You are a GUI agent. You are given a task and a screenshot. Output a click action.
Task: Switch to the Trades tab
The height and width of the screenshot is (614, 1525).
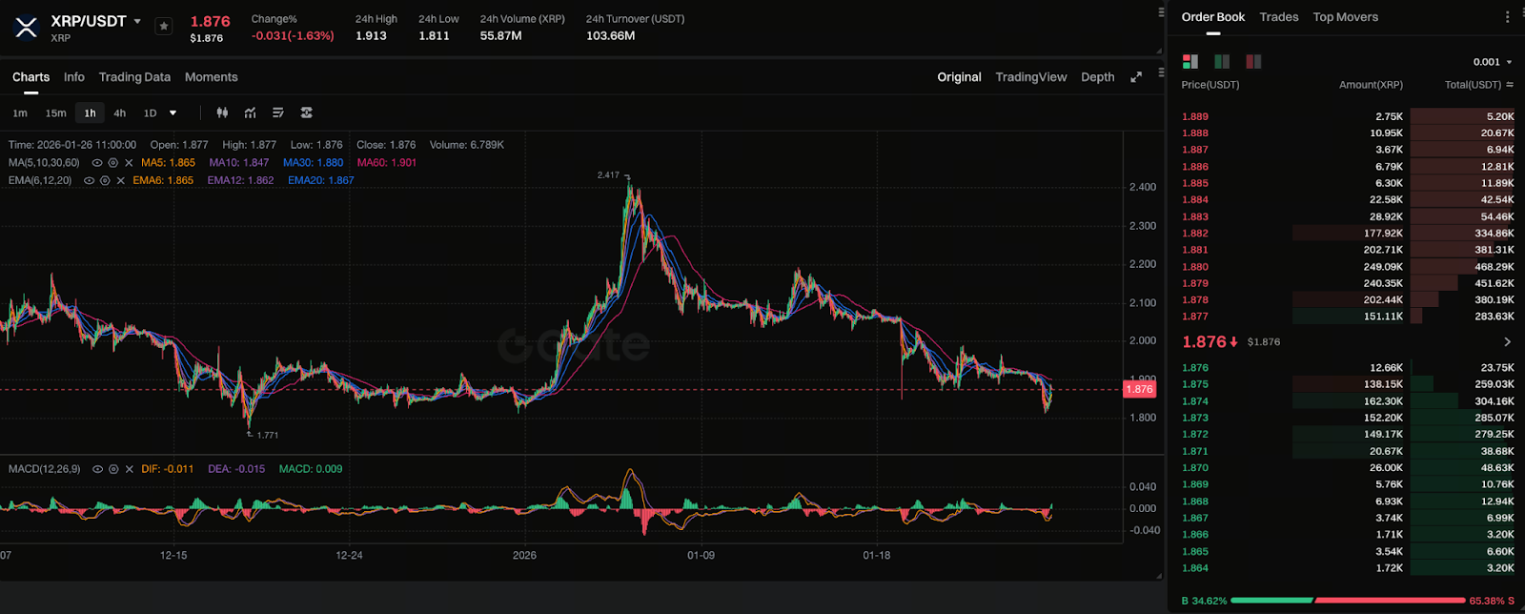point(1279,17)
